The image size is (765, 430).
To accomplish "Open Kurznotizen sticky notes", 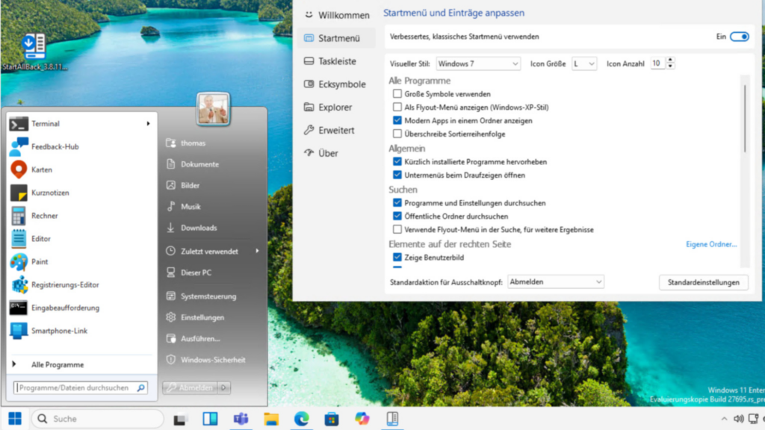I will coord(50,193).
